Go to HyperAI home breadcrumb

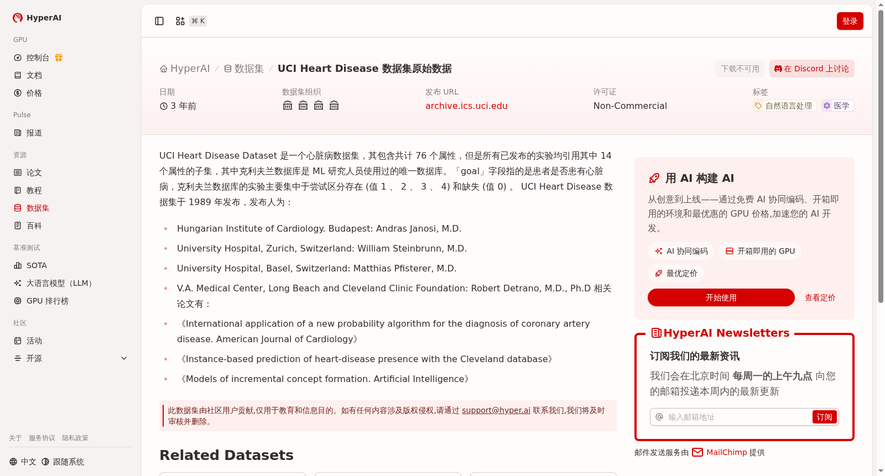click(185, 69)
